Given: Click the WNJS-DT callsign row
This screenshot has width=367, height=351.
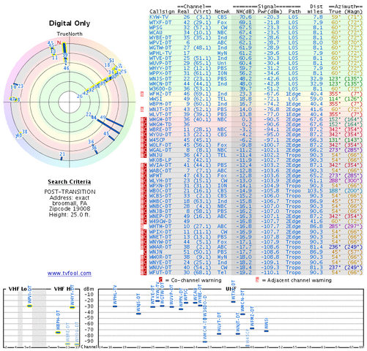Looking at the screenshot, I should click(x=256, y=78).
